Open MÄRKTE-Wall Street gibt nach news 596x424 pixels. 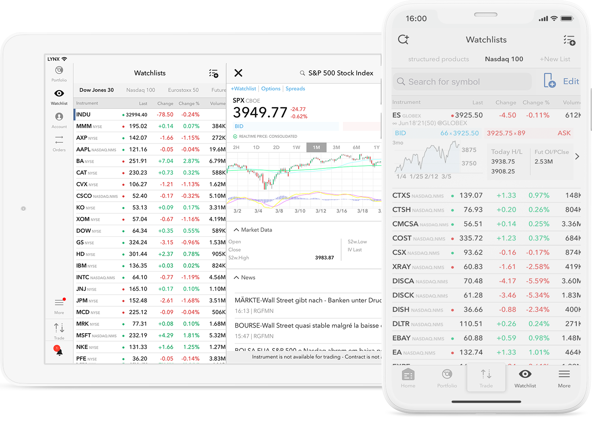pos(308,305)
